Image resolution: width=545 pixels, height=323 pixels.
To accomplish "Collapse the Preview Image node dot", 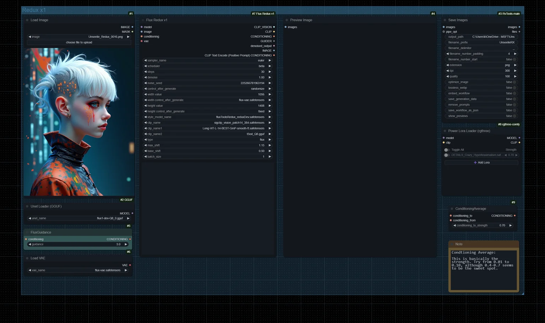I will tap(287, 20).
